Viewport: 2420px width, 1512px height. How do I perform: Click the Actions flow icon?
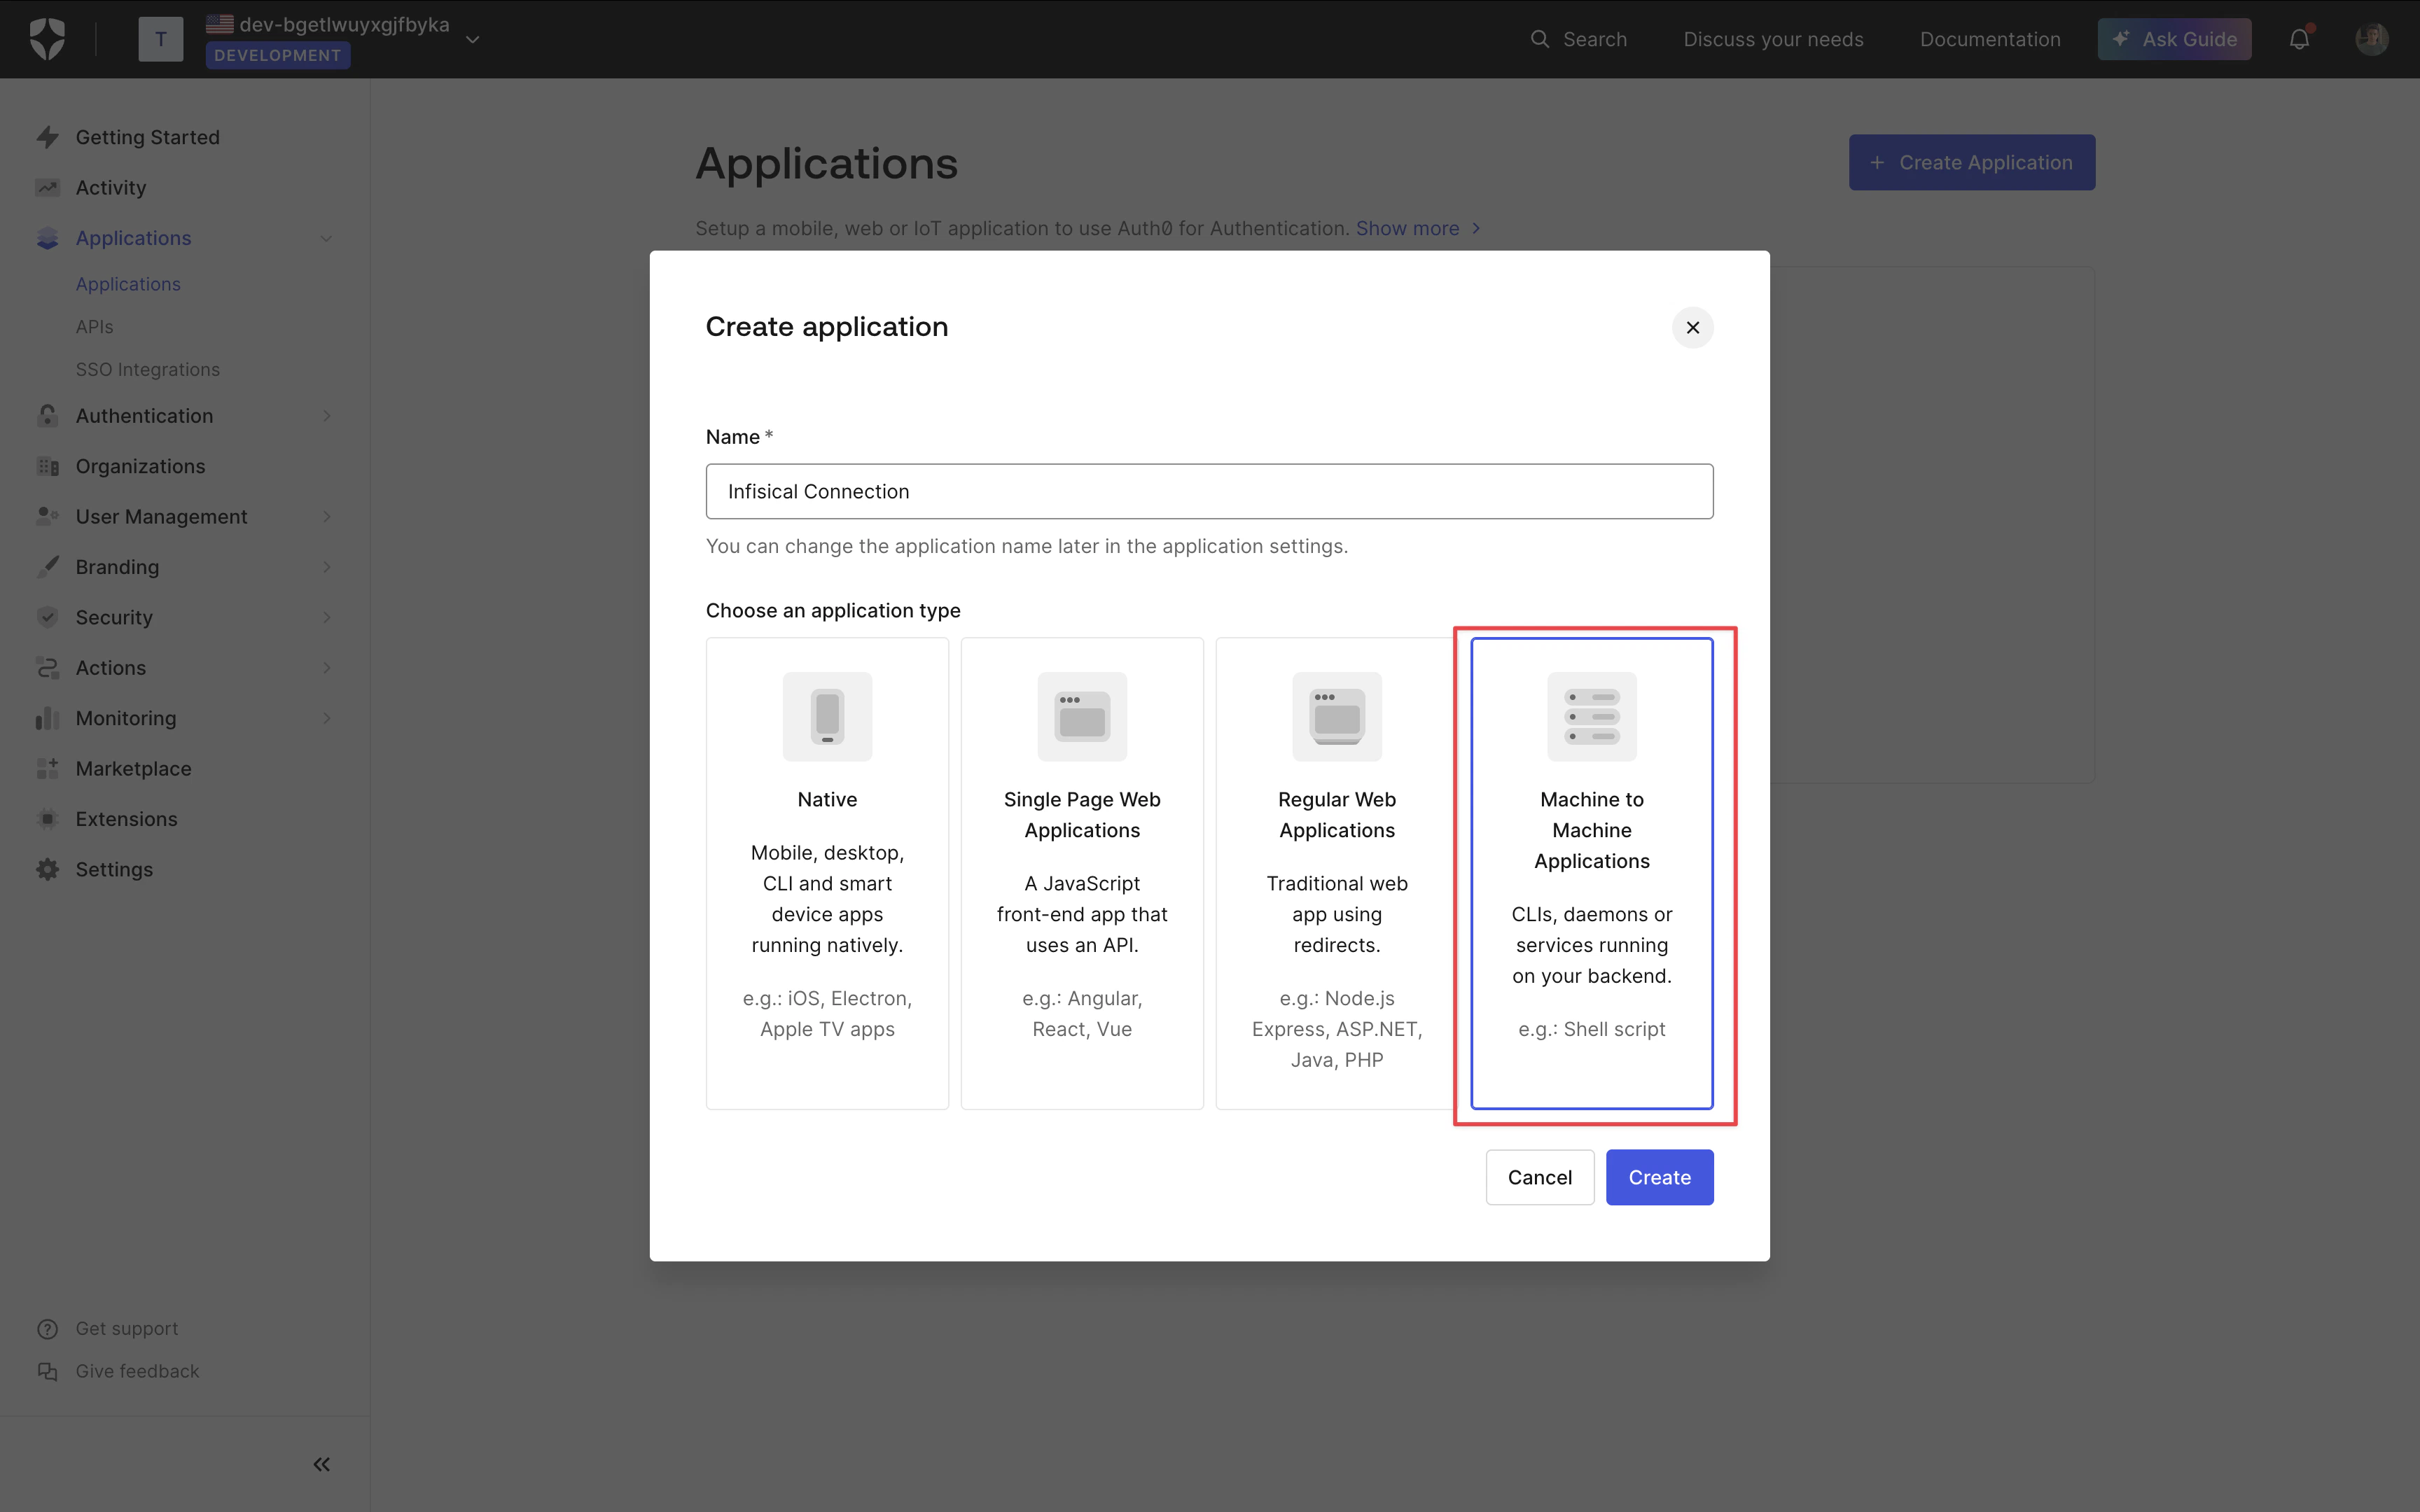point(47,667)
